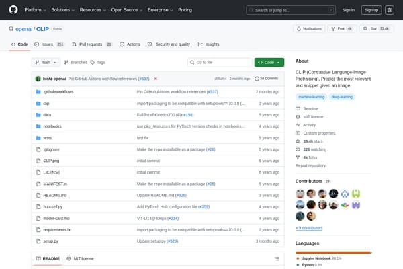Open the requirements.txt file
The height and width of the screenshot is (269, 403).
57,230
